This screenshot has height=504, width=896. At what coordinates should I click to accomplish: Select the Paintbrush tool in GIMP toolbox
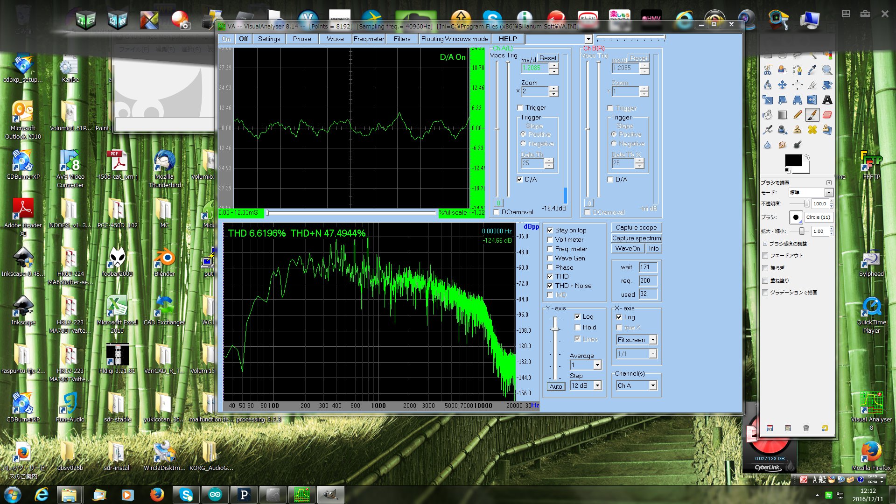pos(812,114)
